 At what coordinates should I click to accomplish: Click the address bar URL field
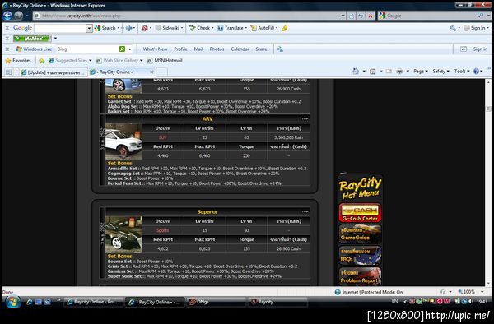pyautogui.click(x=186, y=16)
